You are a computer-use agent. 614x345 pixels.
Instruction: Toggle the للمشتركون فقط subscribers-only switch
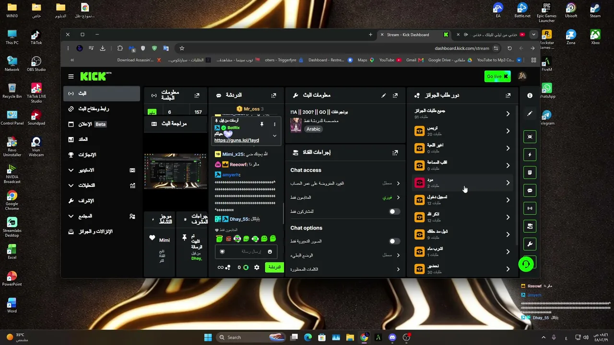pyautogui.click(x=394, y=211)
